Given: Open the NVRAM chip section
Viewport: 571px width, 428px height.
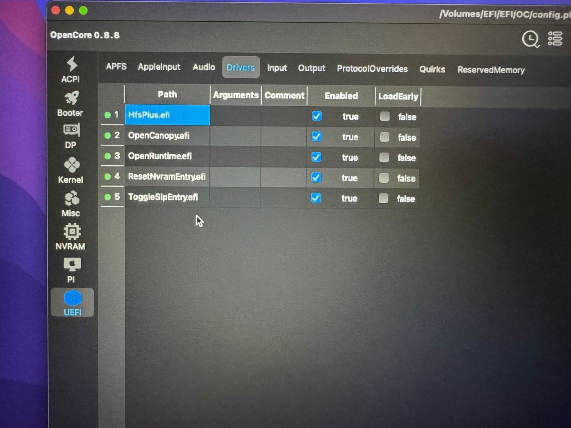Looking at the screenshot, I should [71, 237].
